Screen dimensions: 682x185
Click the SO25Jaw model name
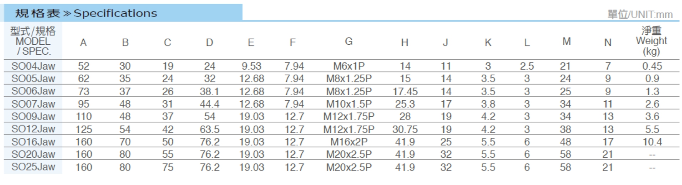coord(33,167)
